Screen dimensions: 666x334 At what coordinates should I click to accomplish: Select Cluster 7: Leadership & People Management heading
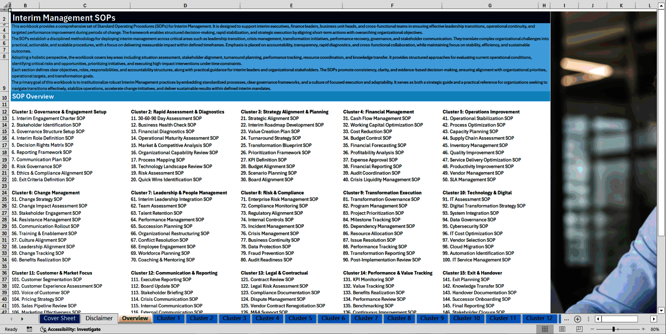click(179, 193)
